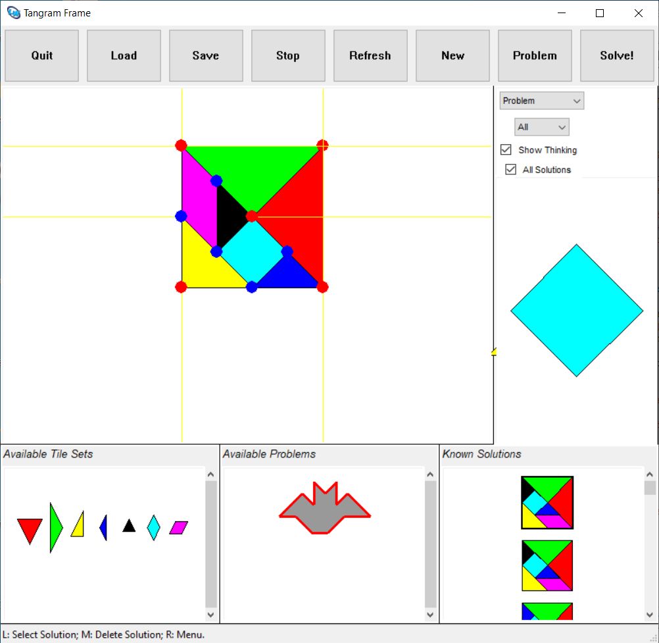This screenshot has height=643, width=659.
Task: Click the cyan square in canvas
Action: [252, 251]
